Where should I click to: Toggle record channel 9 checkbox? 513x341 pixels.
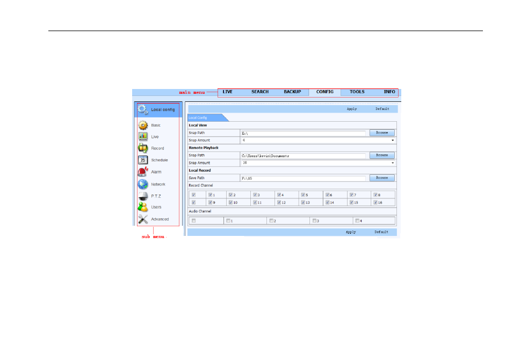pyautogui.click(x=210, y=202)
